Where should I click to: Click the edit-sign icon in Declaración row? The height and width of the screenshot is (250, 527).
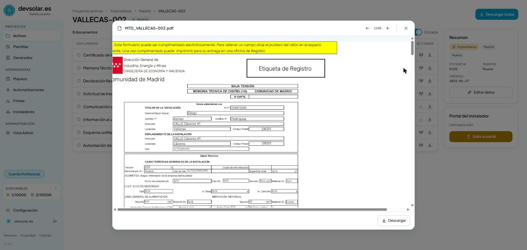pyautogui.click(x=421, y=81)
